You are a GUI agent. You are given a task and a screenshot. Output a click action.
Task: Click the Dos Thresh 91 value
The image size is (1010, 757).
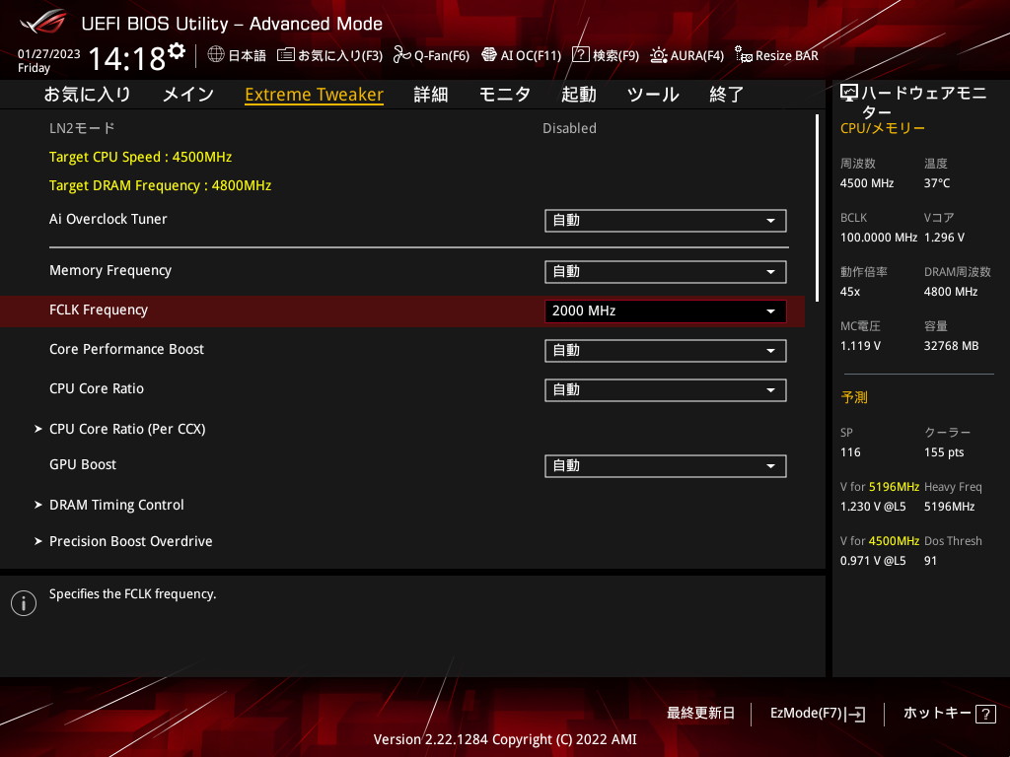point(931,561)
